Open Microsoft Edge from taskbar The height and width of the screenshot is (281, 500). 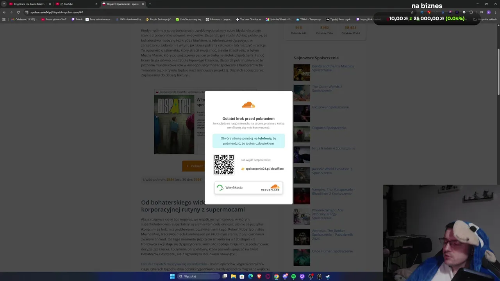coord(250,276)
